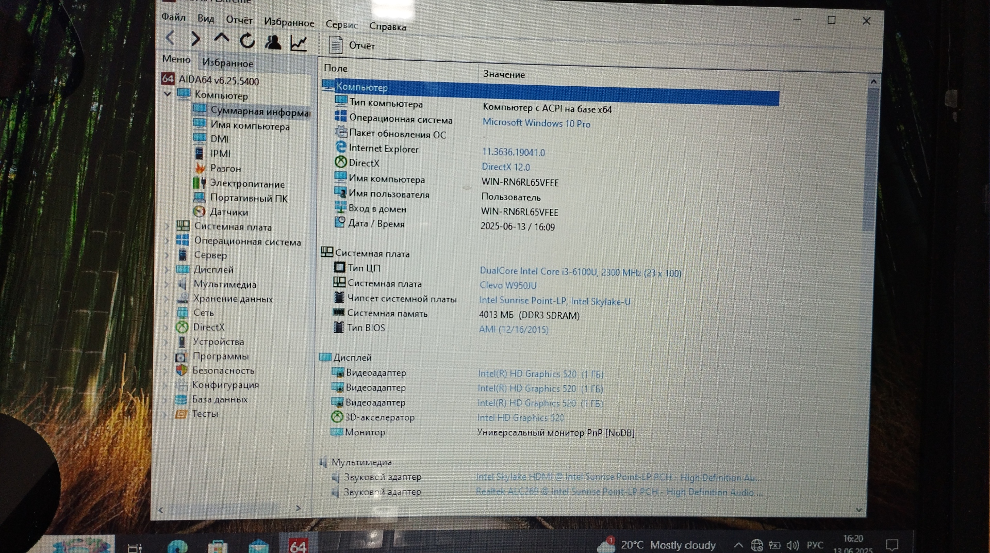Screen dimensions: 990x553
Task: Open the Сервис menu
Action: (341, 24)
